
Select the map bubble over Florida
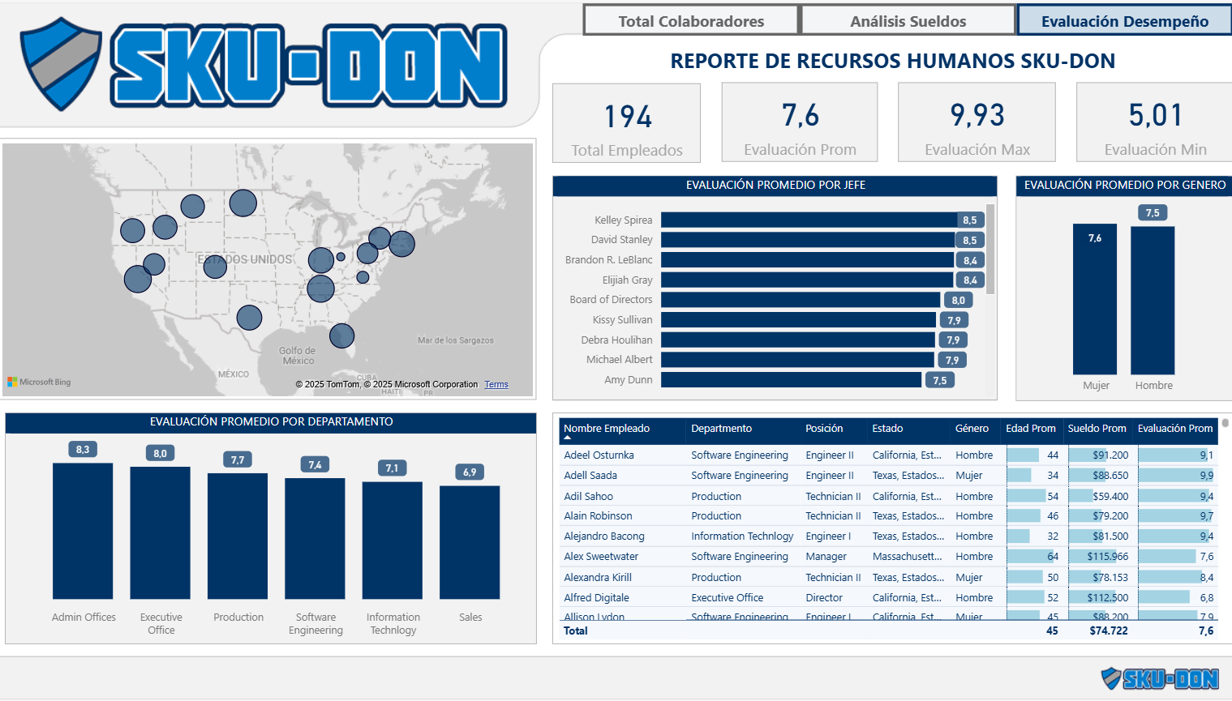point(341,336)
